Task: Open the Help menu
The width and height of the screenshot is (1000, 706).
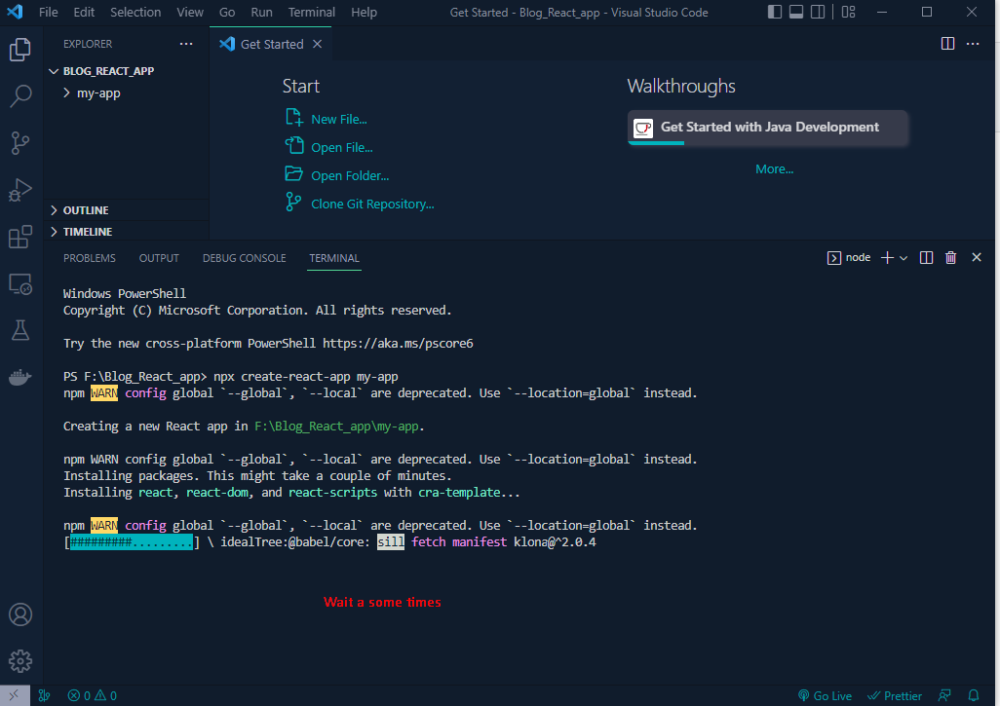Action: coord(364,12)
